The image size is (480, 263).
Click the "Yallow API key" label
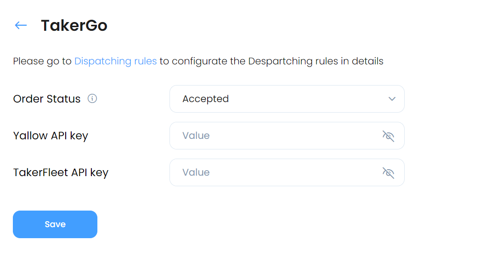click(x=51, y=136)
